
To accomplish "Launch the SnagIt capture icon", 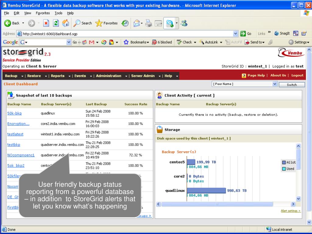I will (x=276, y=33).
